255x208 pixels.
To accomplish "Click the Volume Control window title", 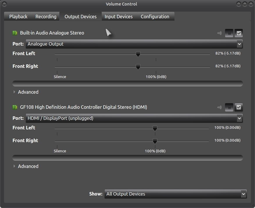I will pyautogui.click(x=121, y=4).
